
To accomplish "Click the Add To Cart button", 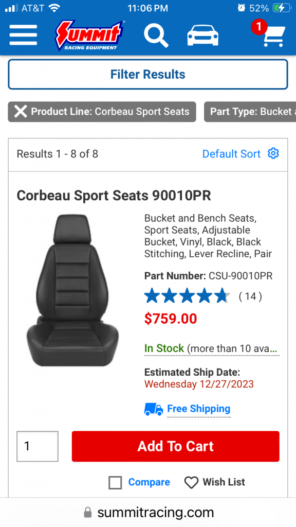I will 176,446.
